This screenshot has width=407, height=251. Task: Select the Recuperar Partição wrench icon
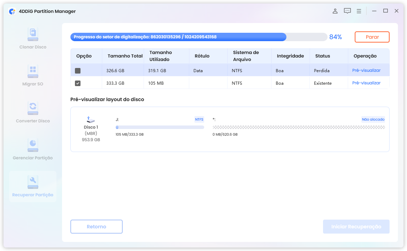(33, 182)
